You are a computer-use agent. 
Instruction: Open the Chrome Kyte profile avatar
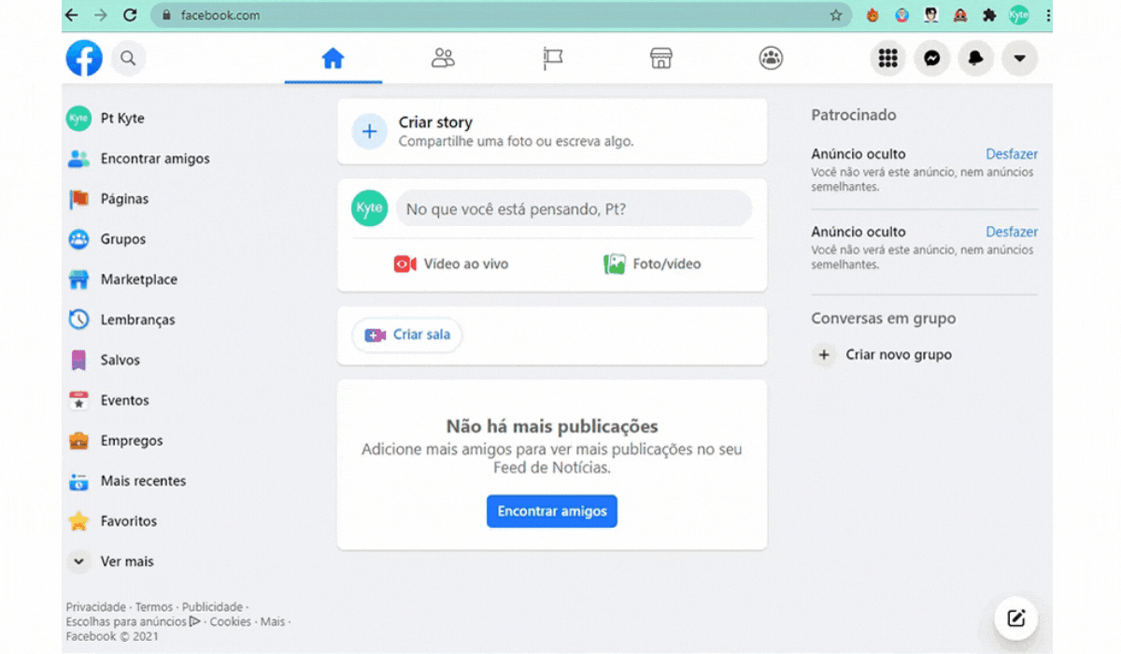coord(1018,15)
